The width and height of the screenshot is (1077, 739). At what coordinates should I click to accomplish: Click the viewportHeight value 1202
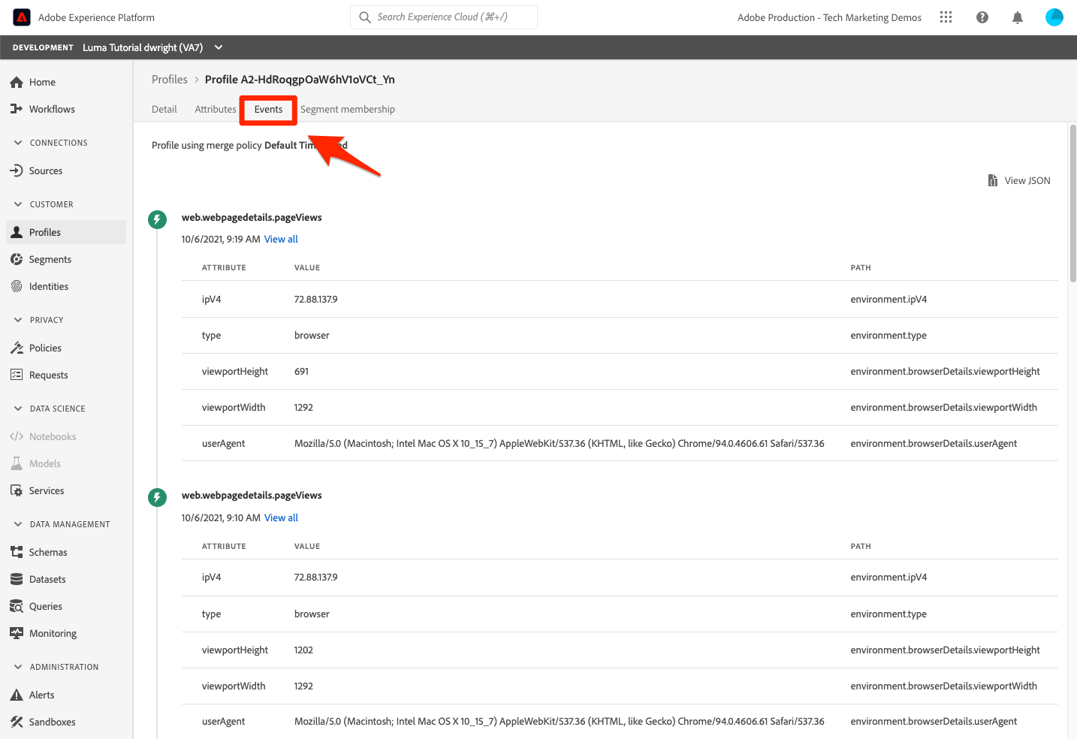click(x=303, y=650)
